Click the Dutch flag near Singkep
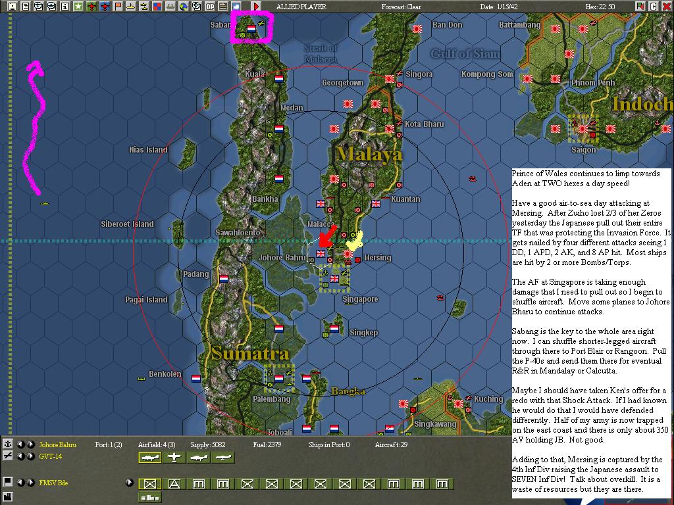The image size is (674, 505). point(334,329)
